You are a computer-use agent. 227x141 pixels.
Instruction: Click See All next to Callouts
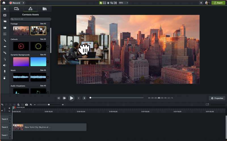[x=43, y=39]
